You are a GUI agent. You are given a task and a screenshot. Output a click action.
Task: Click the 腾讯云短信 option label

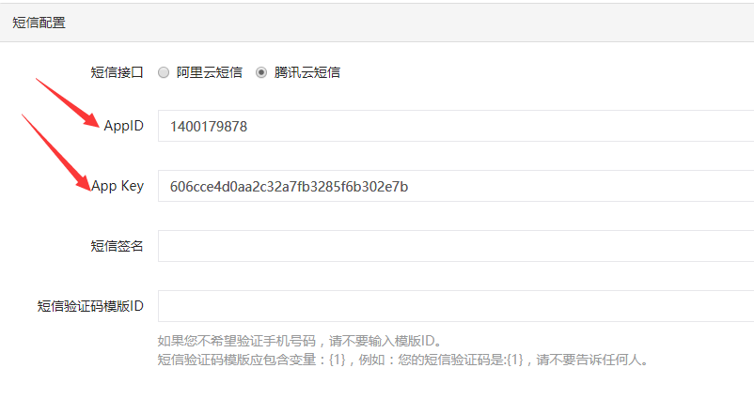pos(307,72)
